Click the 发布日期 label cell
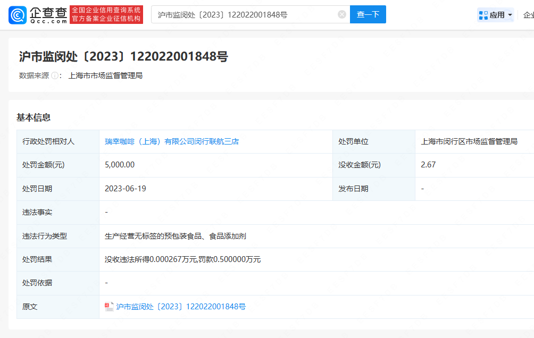The height and width of the screenshot is (338, 534). 373,189
